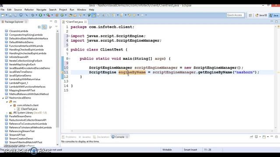Open the Refactor menu

pos(29,10)
